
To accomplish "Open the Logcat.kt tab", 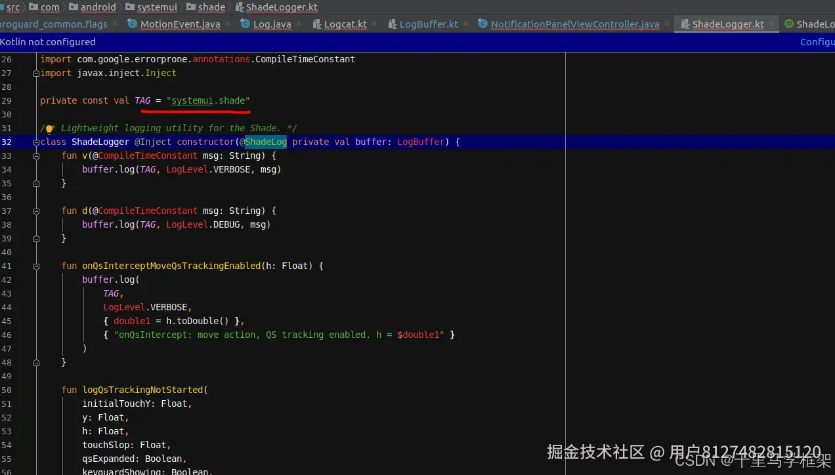I will tap(345, 24).
